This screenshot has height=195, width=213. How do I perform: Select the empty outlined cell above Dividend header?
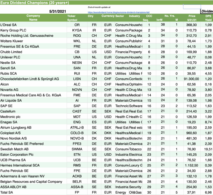point(192,7)
